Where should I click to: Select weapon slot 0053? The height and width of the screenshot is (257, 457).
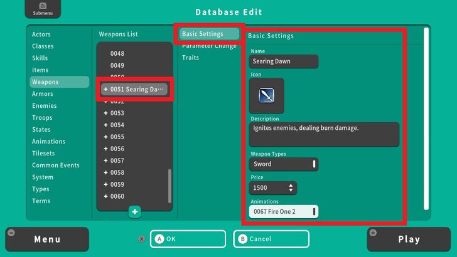pos(117,113)
